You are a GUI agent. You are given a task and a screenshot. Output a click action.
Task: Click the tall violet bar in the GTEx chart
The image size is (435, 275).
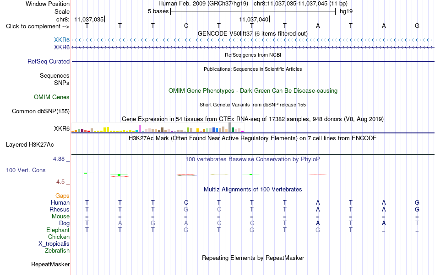click(x=140, y=128)
